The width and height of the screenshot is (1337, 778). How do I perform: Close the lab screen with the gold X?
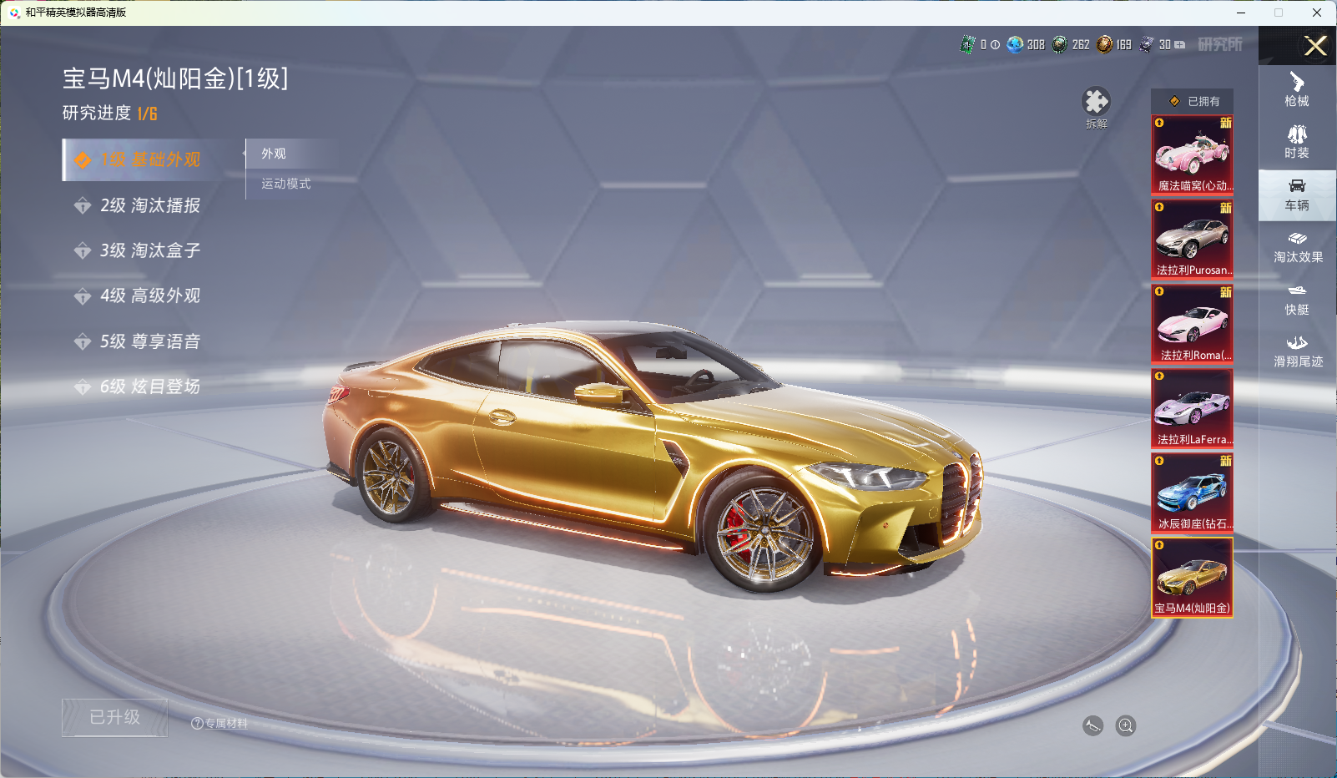1315,46
